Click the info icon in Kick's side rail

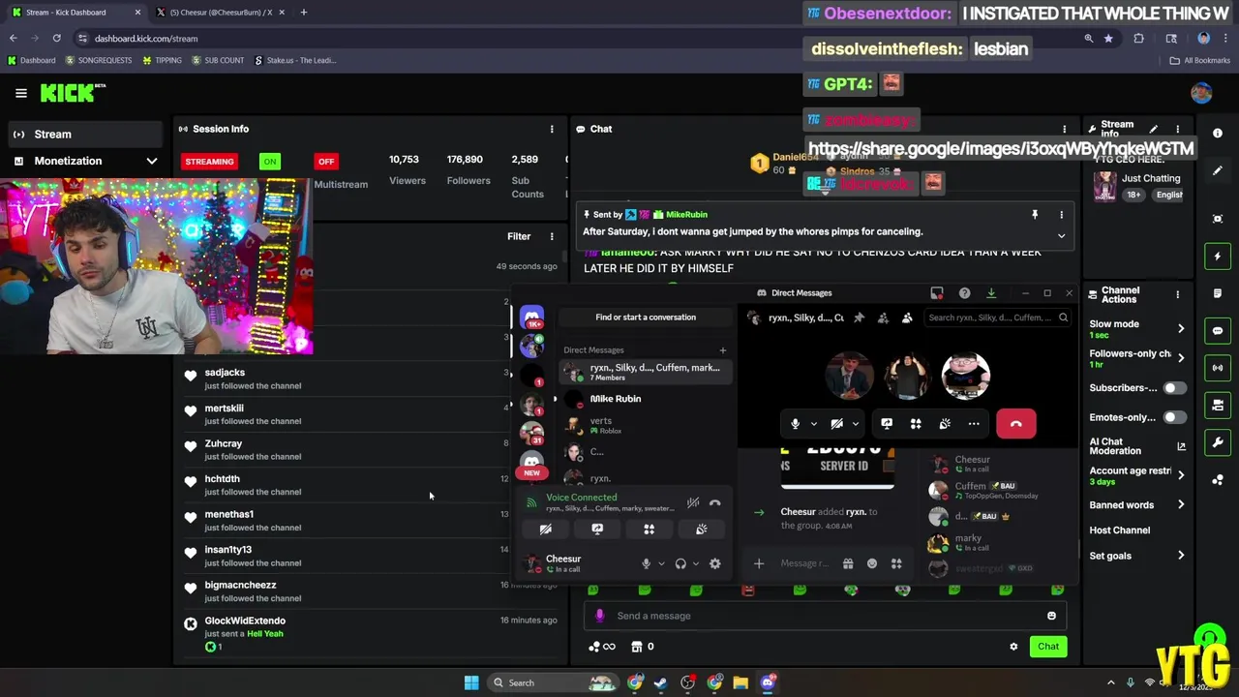coord(1218,133)
